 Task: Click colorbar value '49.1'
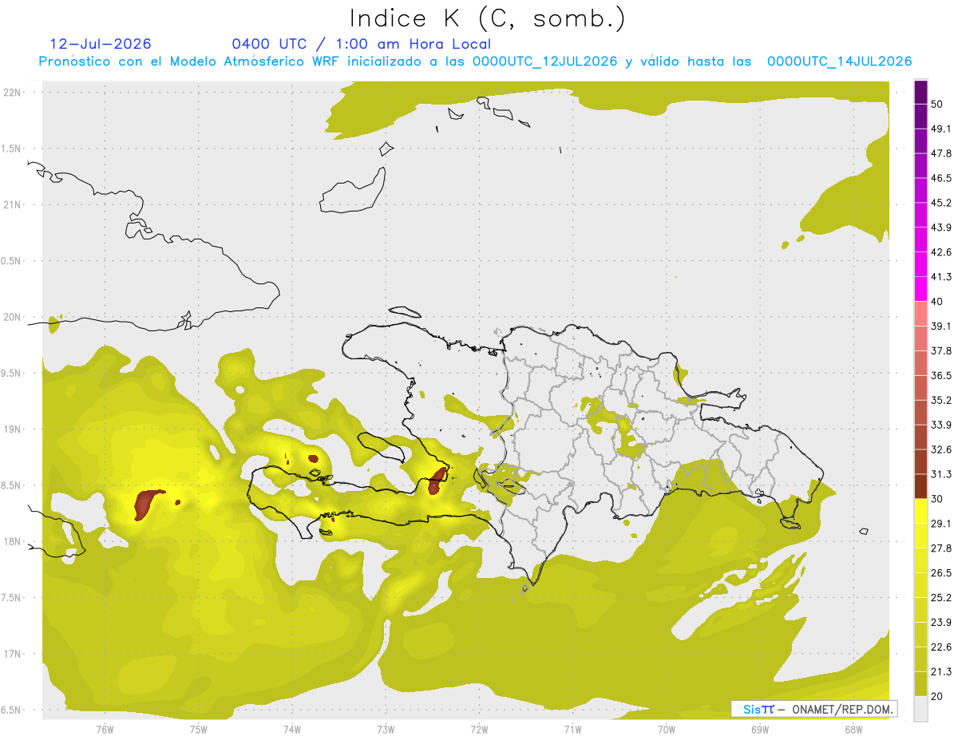click(x=941, y=129)
